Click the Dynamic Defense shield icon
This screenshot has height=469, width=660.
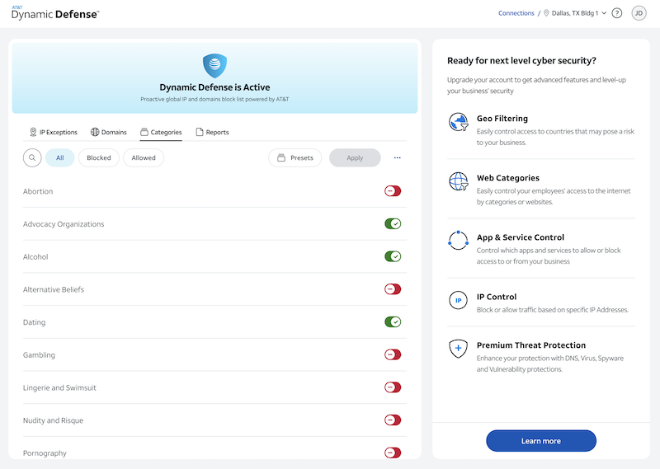[x=214, y=66]
